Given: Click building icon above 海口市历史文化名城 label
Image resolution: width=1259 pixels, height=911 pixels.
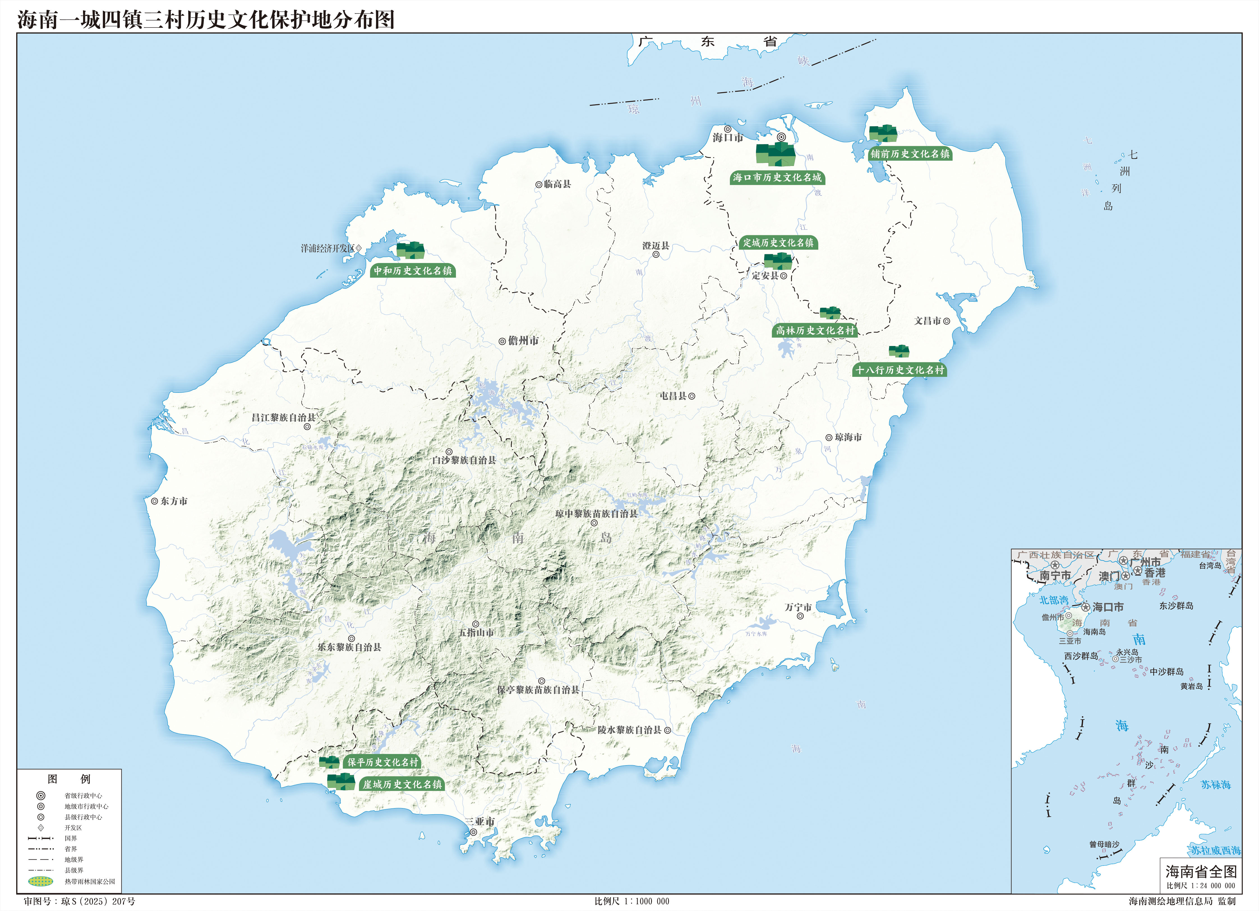Looking at the screenshot, I should coord(776,154).
